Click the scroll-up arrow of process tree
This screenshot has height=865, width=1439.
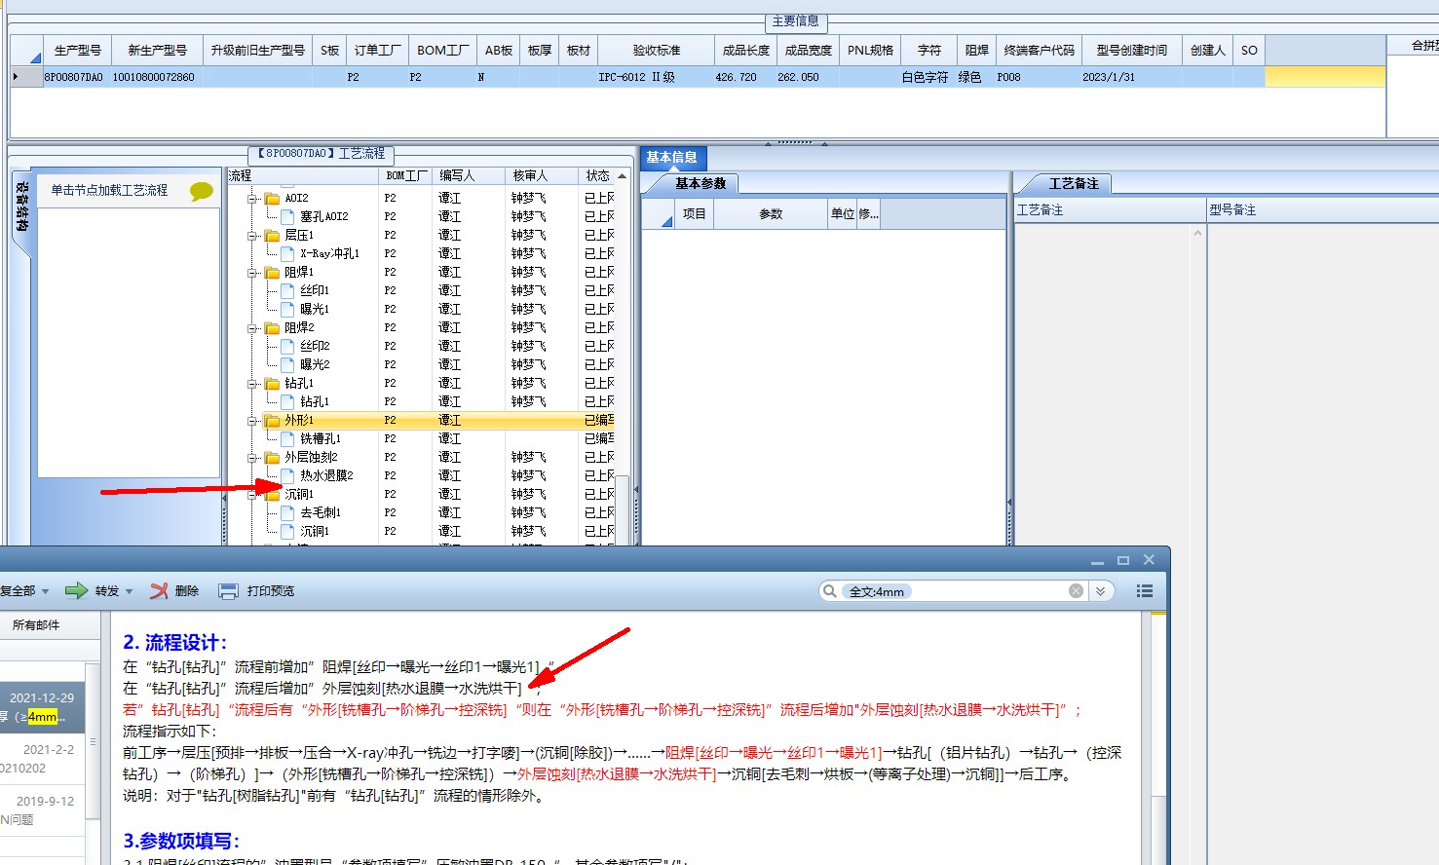coord(623,176)
